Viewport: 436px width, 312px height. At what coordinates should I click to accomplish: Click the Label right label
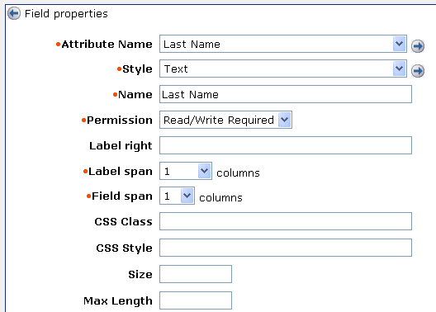[121, 146]
